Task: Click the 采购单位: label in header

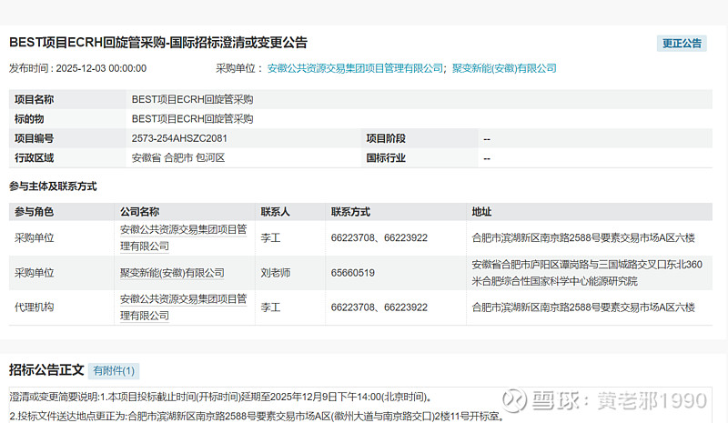Action: [x=239, y=68]
